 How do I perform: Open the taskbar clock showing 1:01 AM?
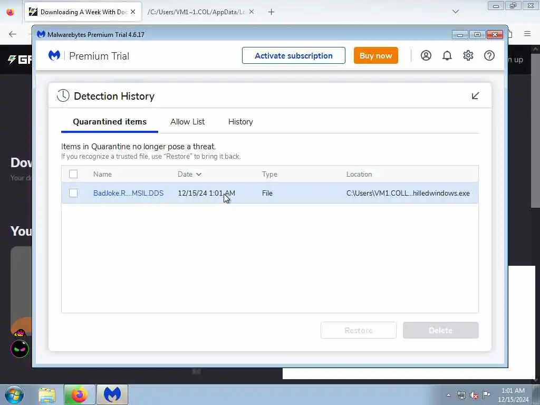tap(513, 395)
